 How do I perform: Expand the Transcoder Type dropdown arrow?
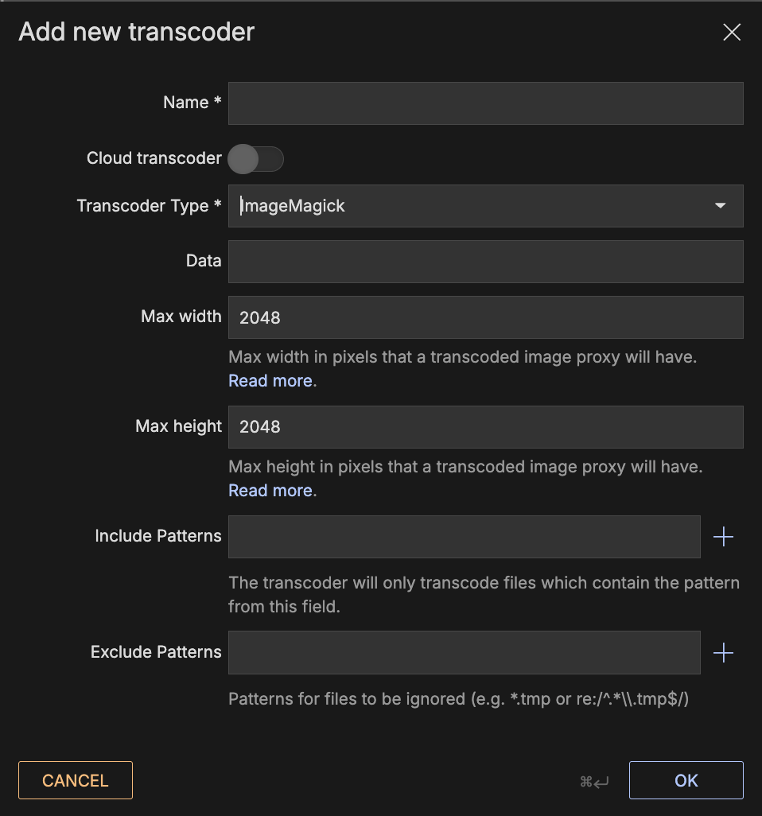click(720, 206)
